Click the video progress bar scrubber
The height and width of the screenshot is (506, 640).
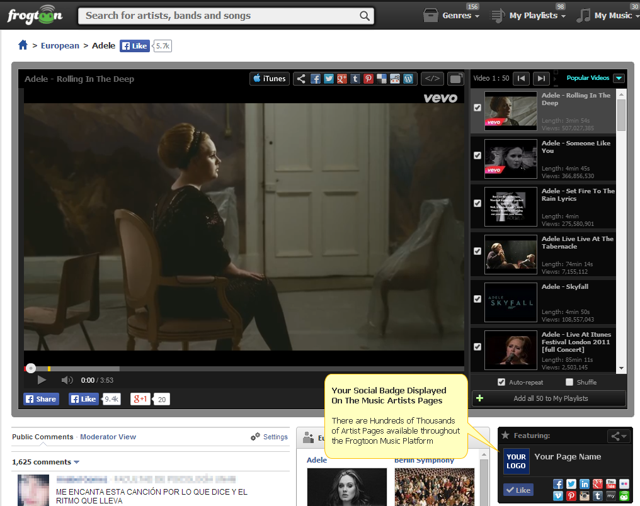click(31, 368)
